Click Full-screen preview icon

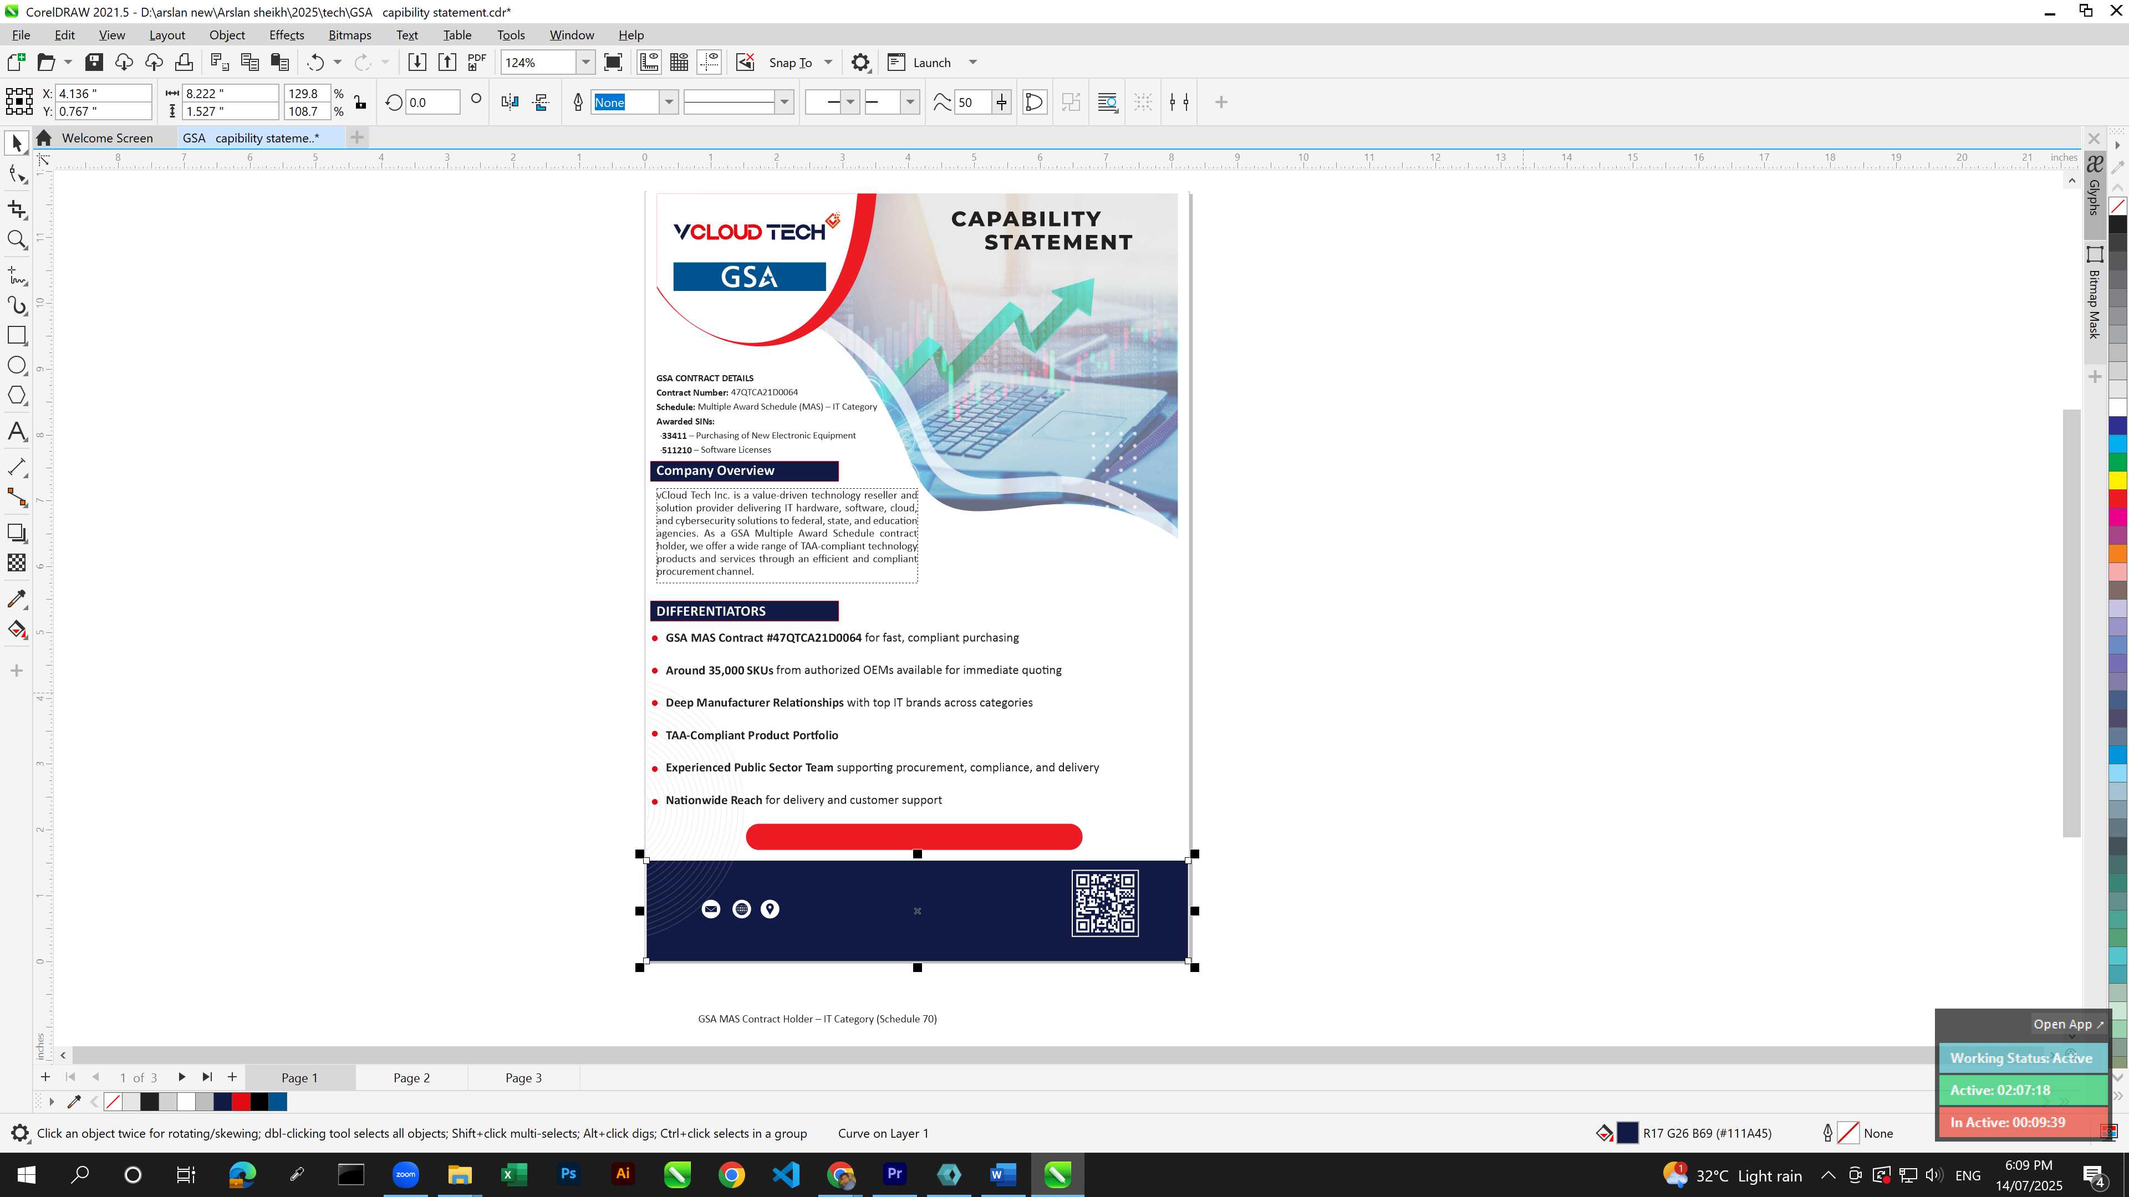coord(613,63)
